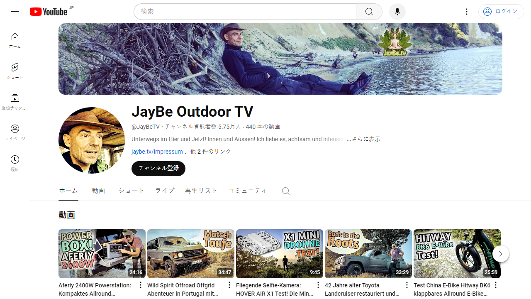Open options menu for Aferiy Powerstation video
Image resolution: width=531 pixels, height=299 pixels.
141,285
